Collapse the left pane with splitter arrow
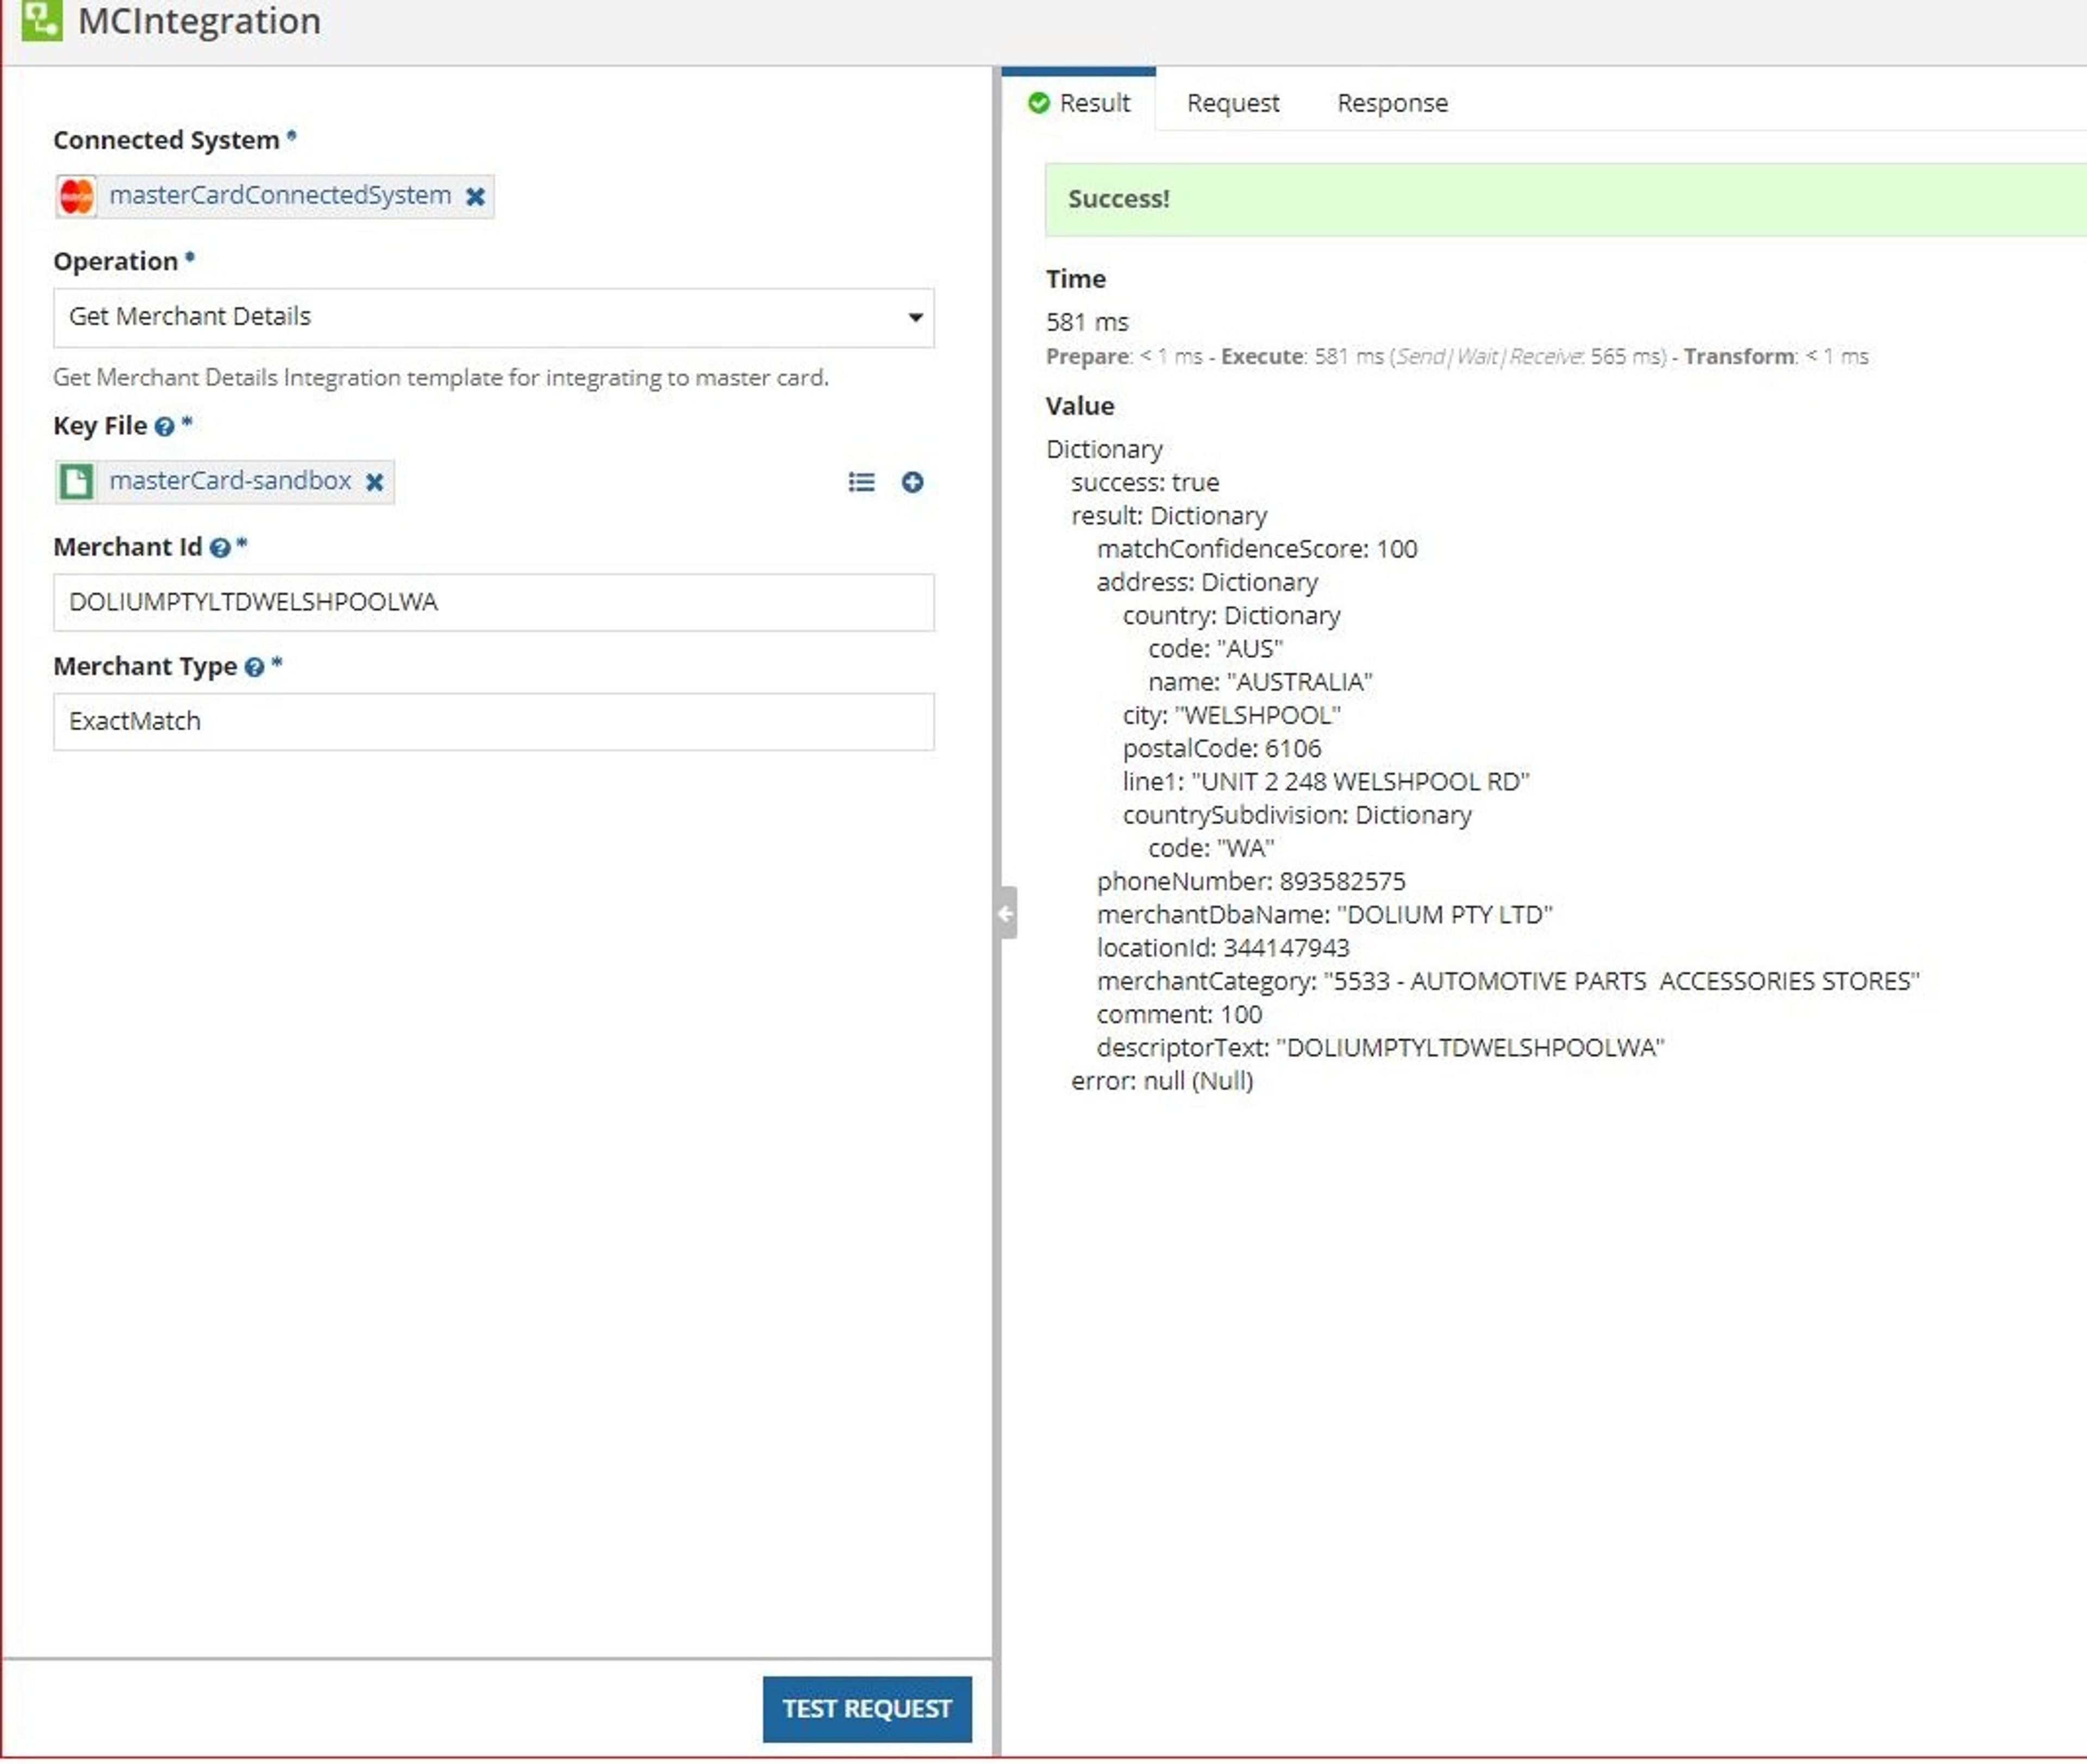This screenshot has height=1764, width=2087. pos(1006,913)
